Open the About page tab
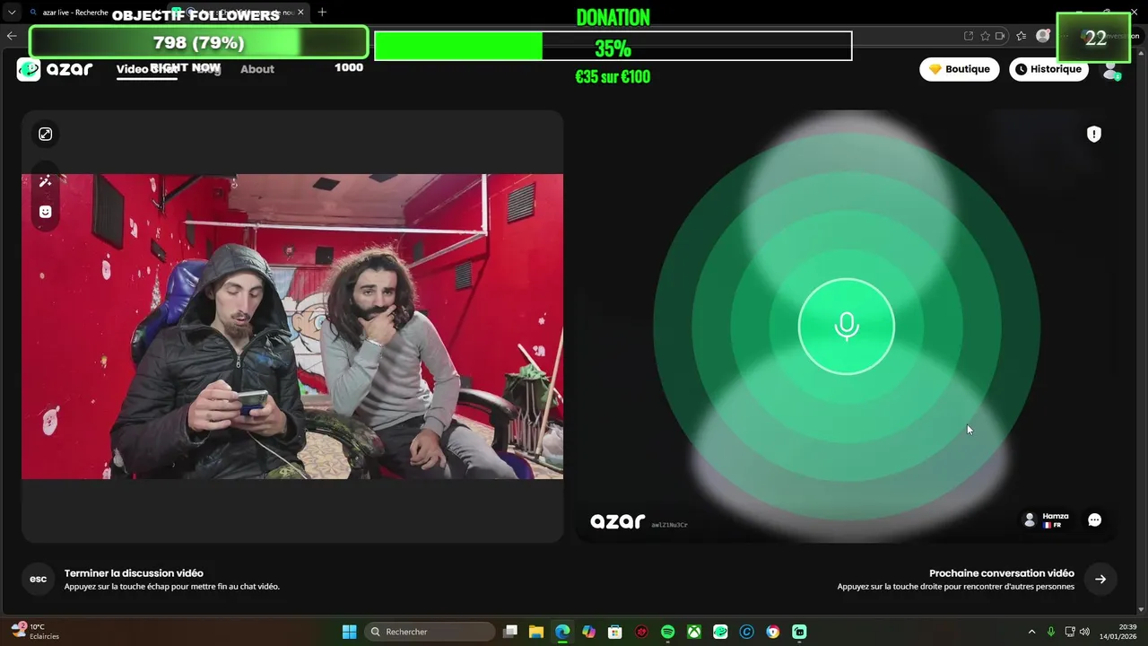The height and width of the screenshot is (646, 1148). [x=257, y=69]
